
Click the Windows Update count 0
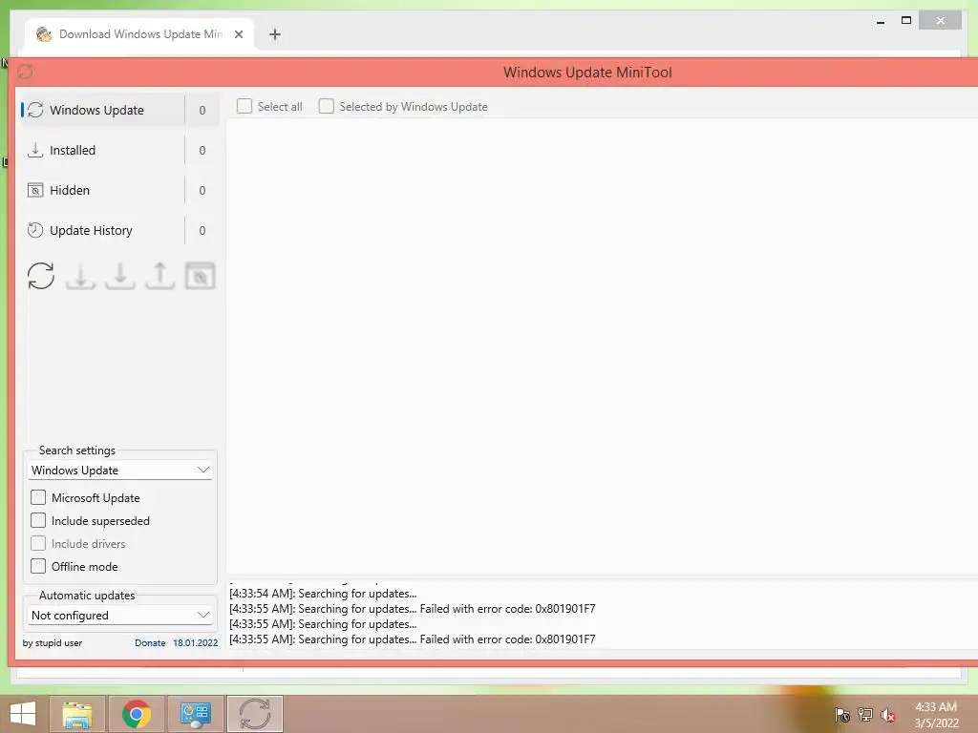coord(202,111)
